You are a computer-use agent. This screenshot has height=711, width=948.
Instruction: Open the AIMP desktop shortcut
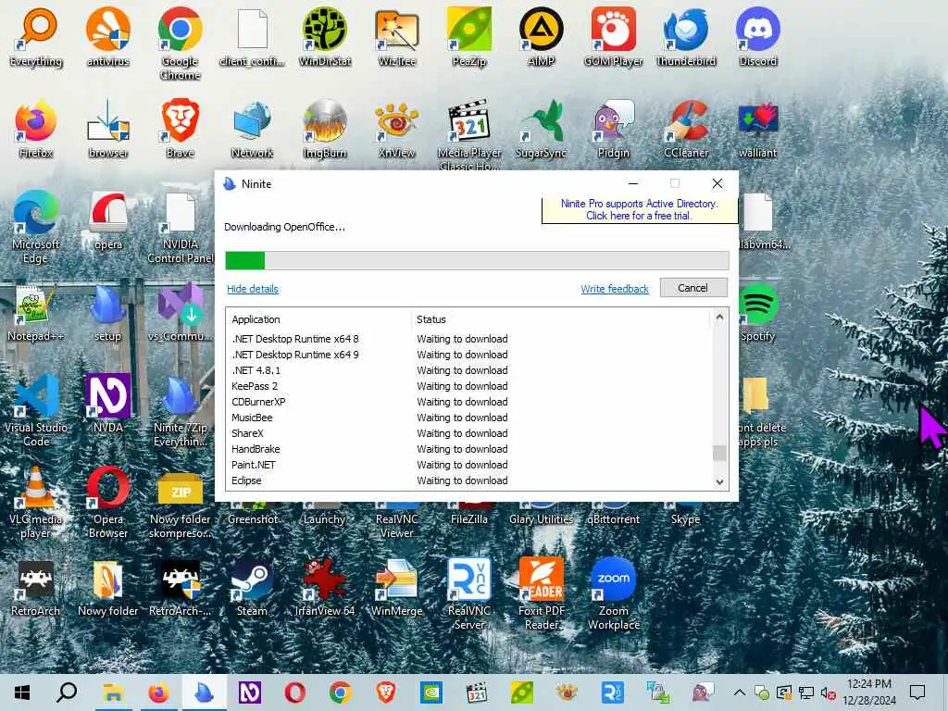point(541,37)
